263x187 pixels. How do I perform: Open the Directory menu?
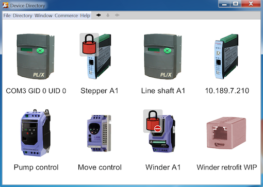23,15
